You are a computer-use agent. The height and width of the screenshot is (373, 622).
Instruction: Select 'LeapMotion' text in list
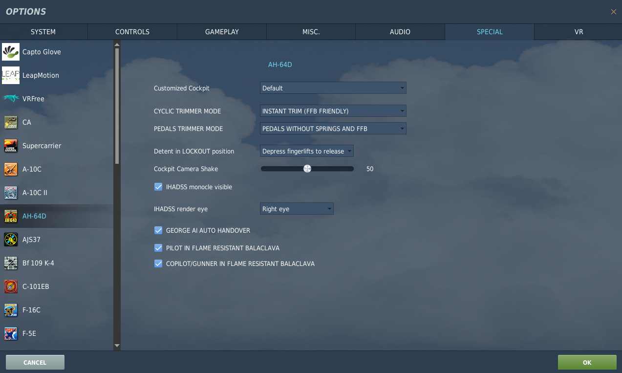41,75
